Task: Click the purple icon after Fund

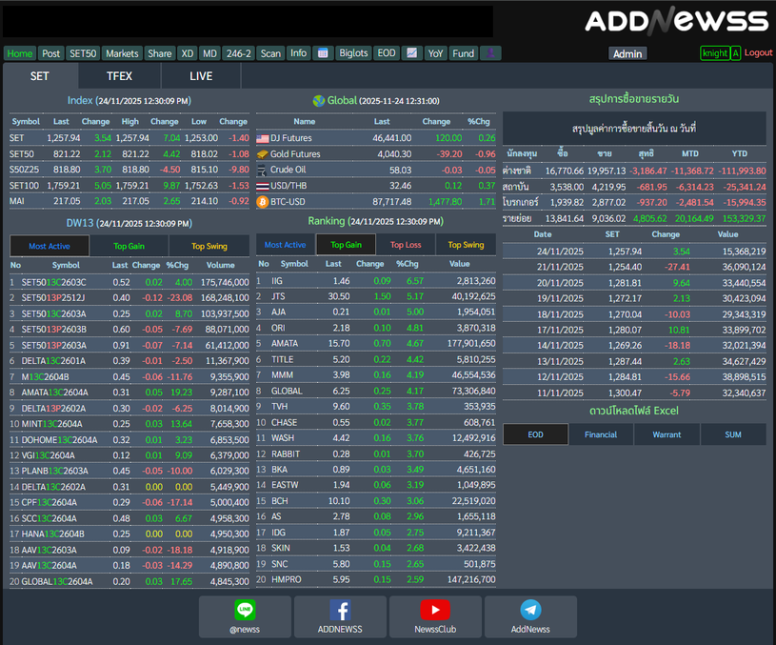Action: coord(490,53)
